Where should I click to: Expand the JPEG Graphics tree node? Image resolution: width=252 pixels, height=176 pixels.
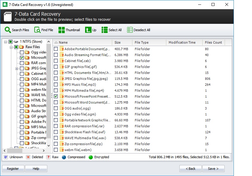[x=17, y=68]
